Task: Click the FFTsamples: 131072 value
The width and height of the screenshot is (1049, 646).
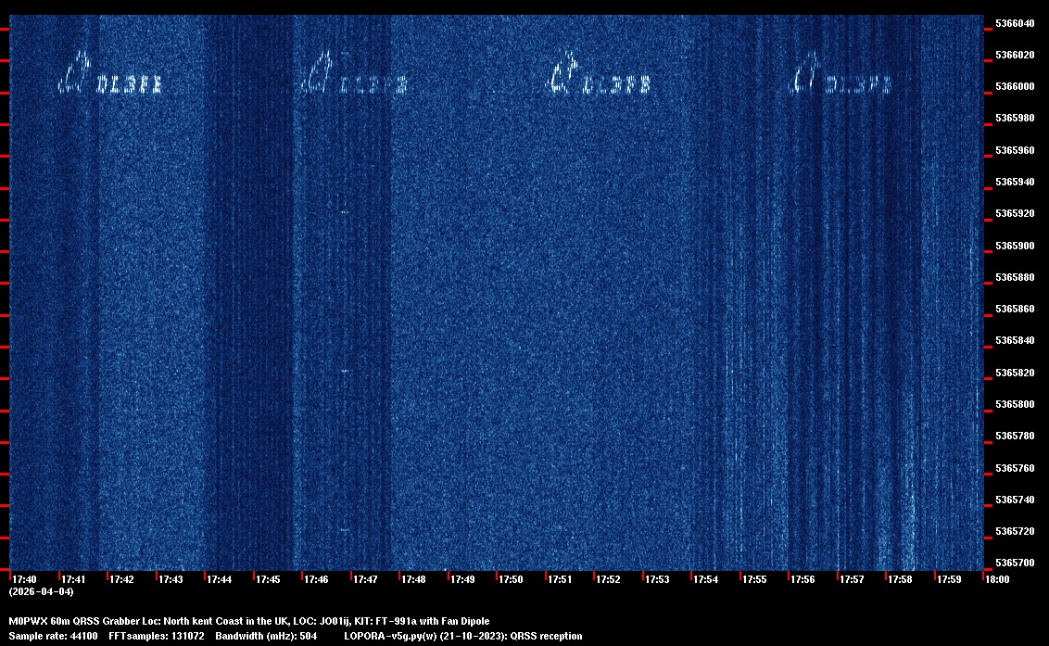Action: pos(157,636)
